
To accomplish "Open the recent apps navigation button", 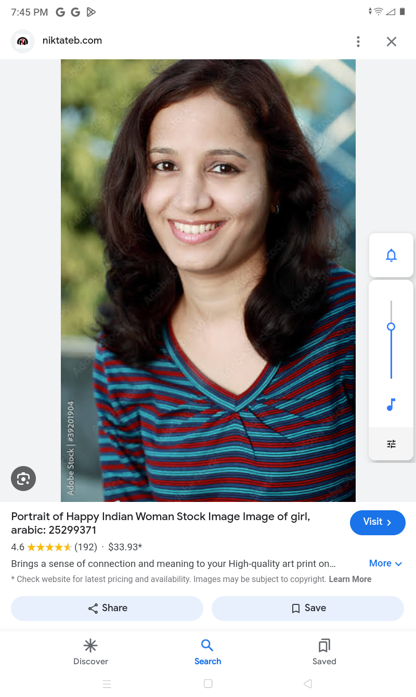I will click(x=107, y=683).
